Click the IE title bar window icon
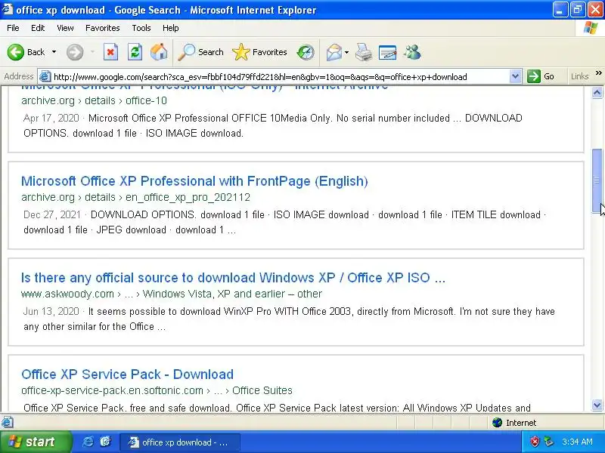This screenshot has height=453, width=605. coord(8,9)
